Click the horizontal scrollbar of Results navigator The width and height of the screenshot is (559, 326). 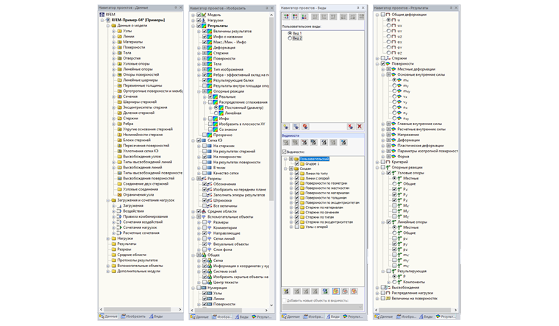pos(416,310)
